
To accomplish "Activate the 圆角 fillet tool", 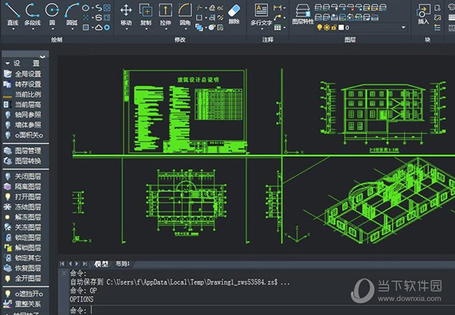I will 185,13.
